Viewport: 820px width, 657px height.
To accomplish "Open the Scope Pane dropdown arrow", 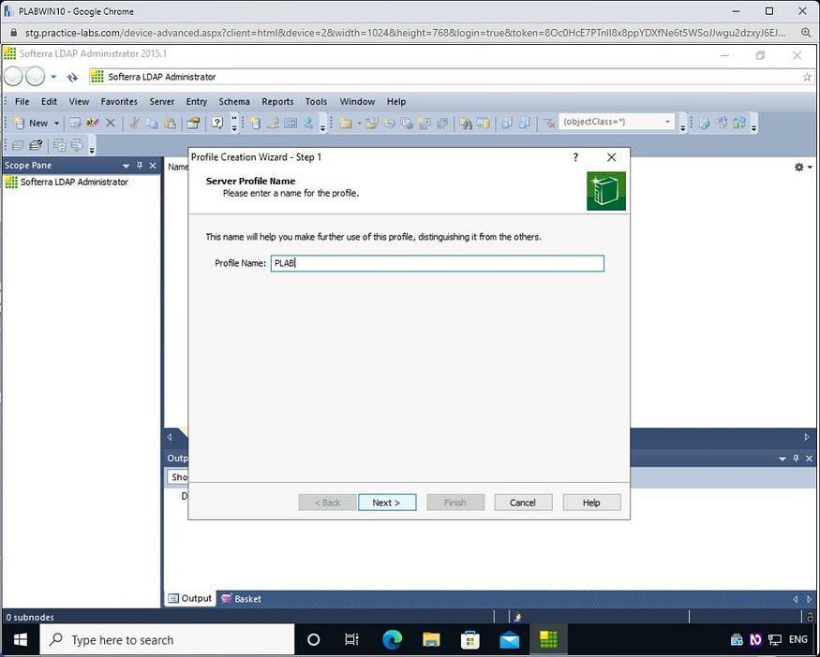I will pyautogui.click(x=126, y=166).
